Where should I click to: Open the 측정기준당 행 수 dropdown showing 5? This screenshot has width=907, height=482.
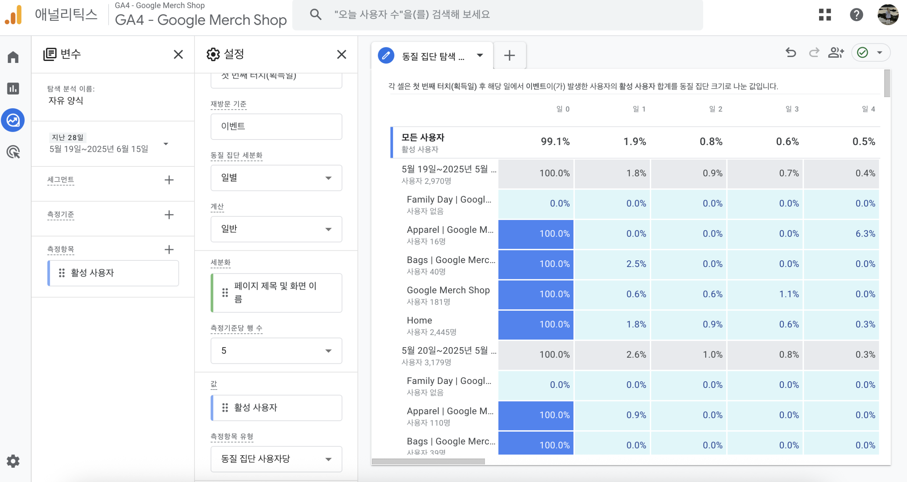[276, 350]
